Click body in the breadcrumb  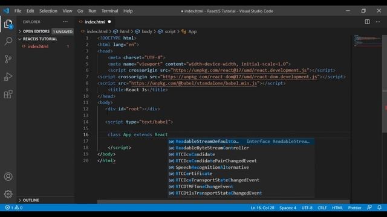coord(147,31)
